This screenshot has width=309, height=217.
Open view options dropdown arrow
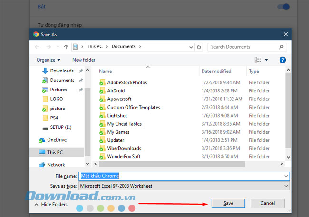266,60
